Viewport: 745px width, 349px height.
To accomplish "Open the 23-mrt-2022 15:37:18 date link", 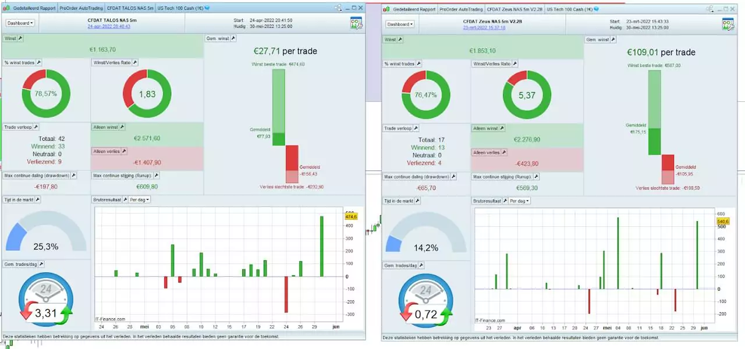I will (x=484, y=27).
